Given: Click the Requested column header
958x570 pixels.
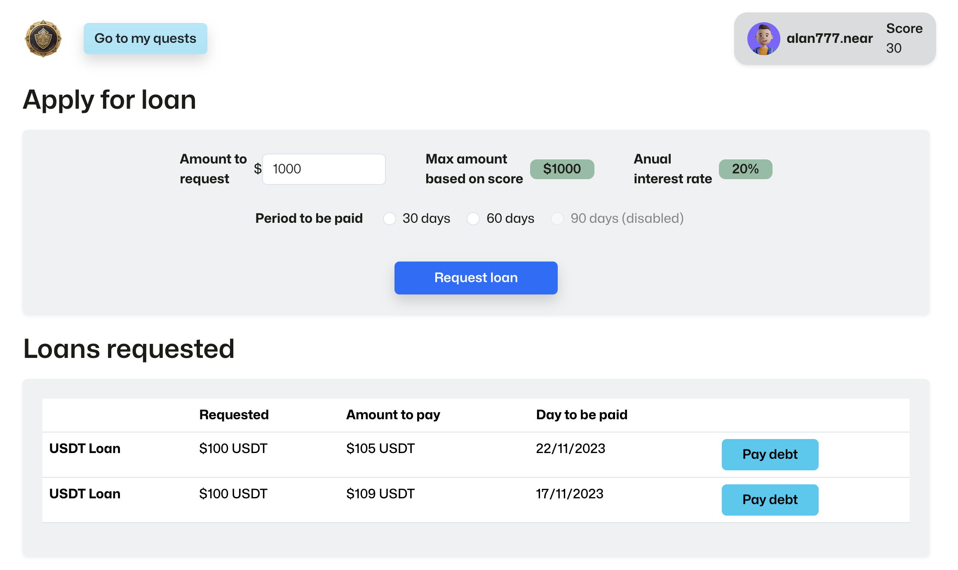Looking at the screenshot, I should 234,415.
